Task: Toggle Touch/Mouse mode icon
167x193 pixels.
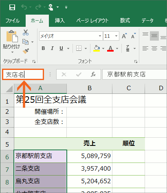Action: 51,7
